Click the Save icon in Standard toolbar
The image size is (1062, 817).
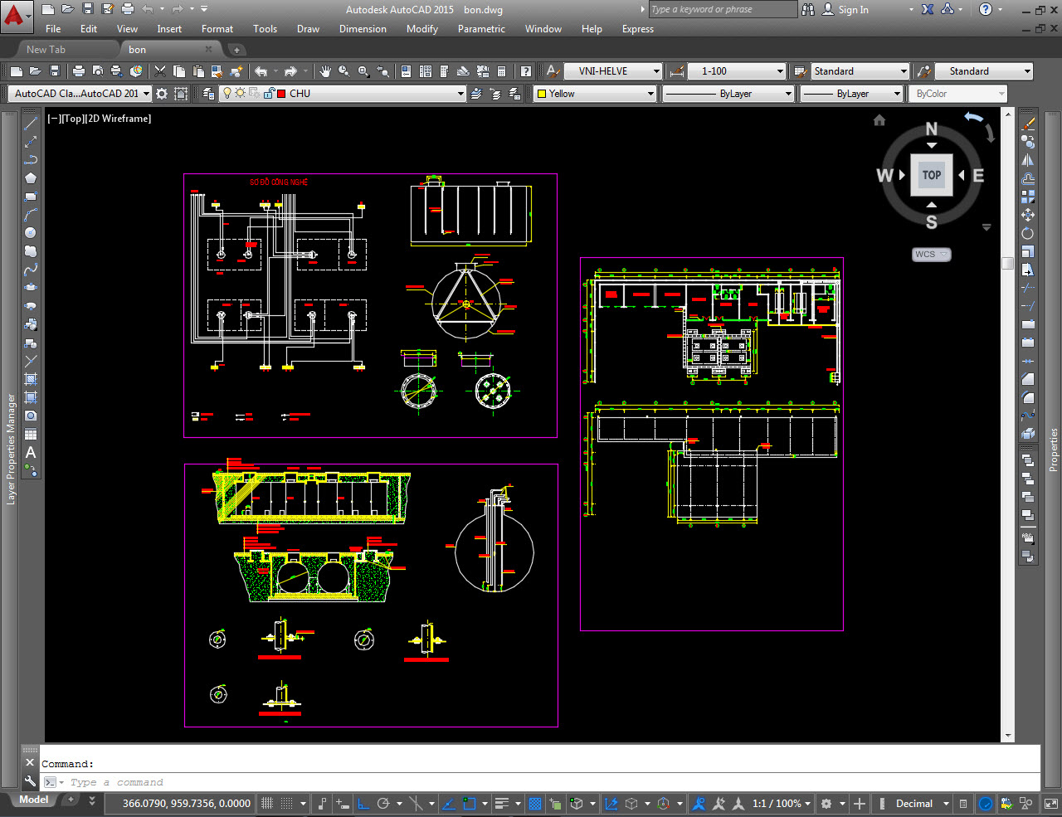(x=55, y=71)
